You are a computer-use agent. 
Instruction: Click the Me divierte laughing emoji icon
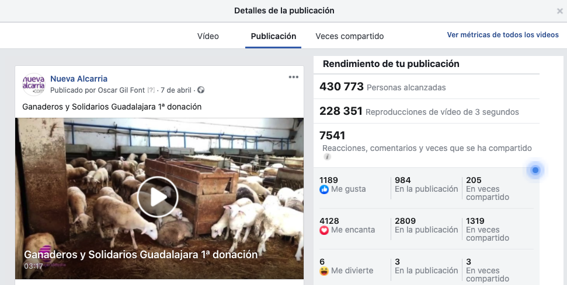[324, 271]
